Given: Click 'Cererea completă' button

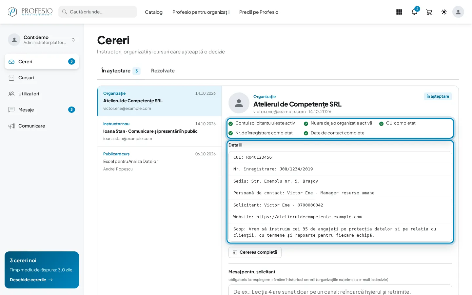Looking at the screenshot, I should (x=255, y=252).
